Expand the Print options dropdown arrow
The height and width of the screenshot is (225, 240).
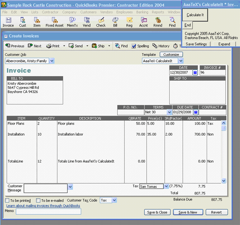click(64, 46)
